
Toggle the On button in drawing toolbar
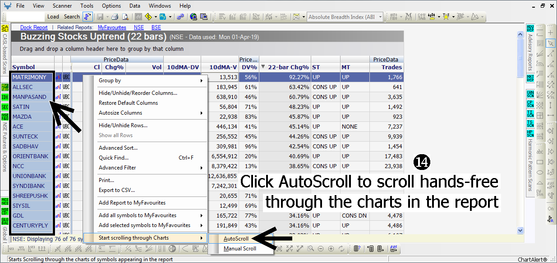click(551, 209)
